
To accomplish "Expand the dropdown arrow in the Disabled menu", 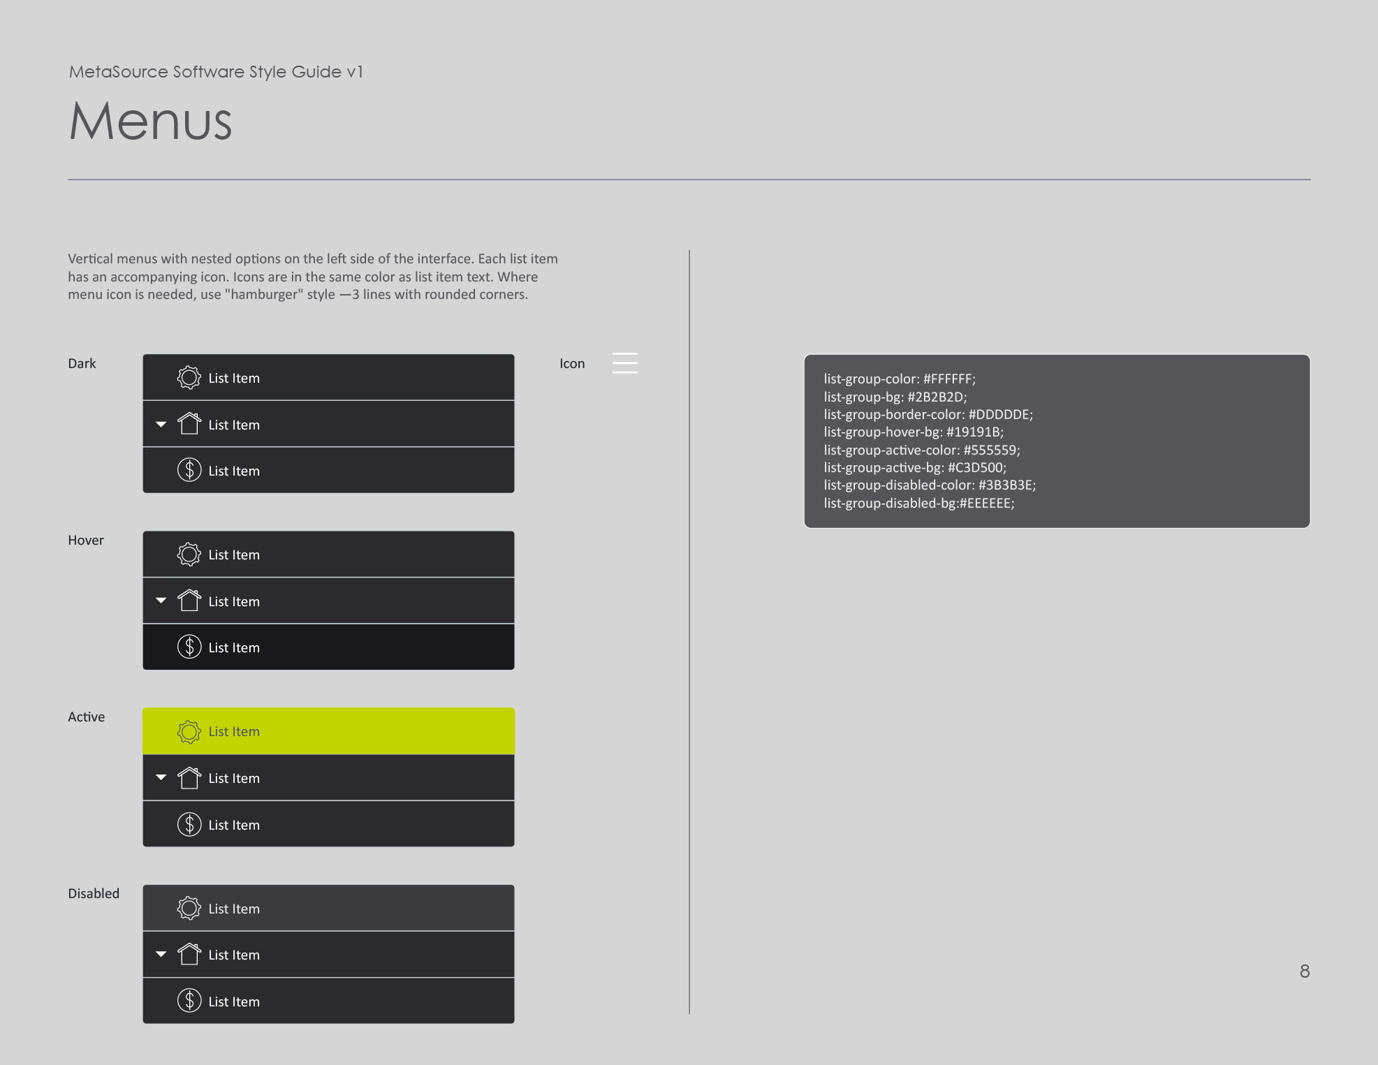I will coord(161,953).
